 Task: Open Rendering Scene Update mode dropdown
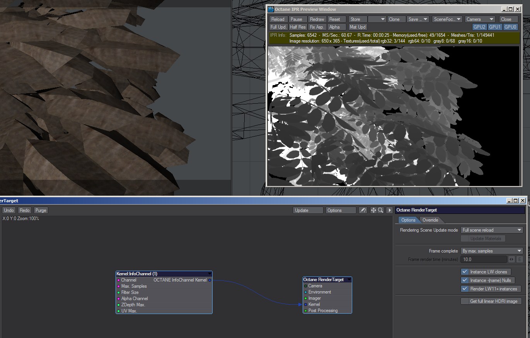point(492,230)
